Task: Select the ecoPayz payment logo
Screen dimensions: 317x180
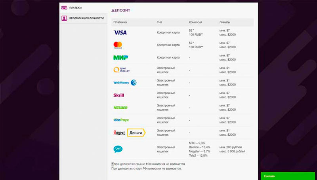Action: 121,119
